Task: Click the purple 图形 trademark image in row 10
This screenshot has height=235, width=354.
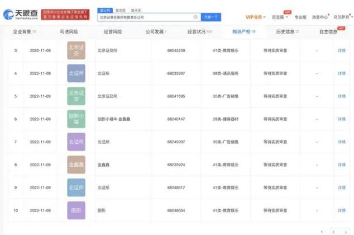Action: coord(76,210)
